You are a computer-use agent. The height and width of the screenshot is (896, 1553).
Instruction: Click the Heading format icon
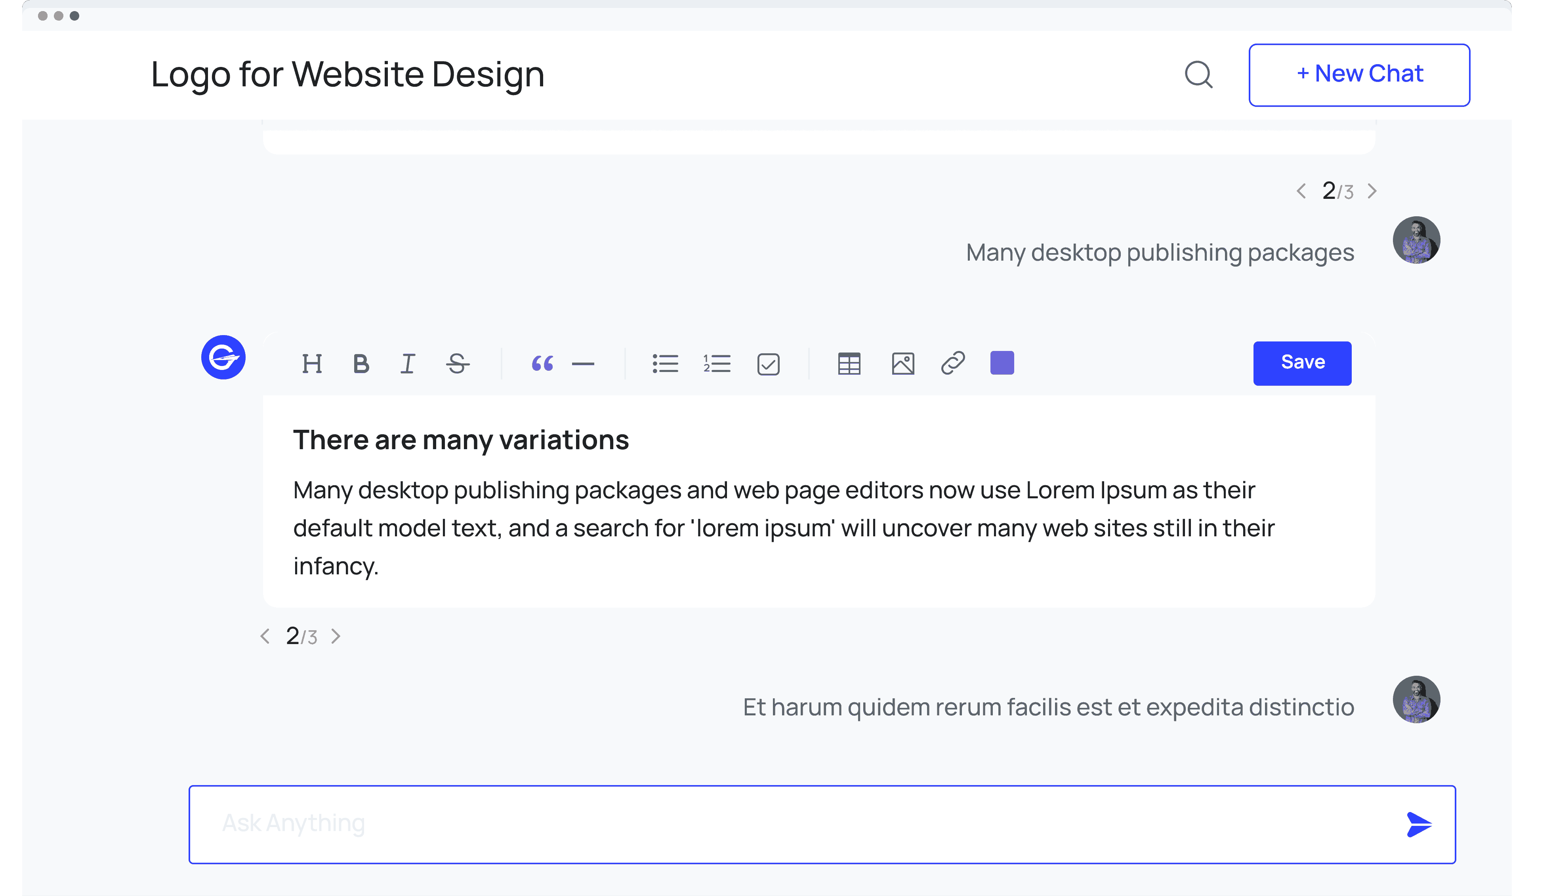point(312,364)
